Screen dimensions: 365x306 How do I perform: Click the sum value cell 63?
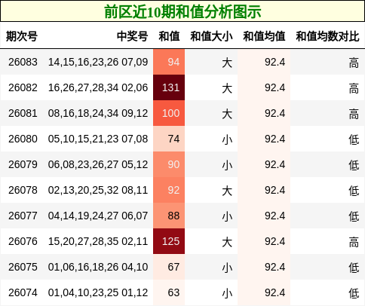[x=169, y=292]
